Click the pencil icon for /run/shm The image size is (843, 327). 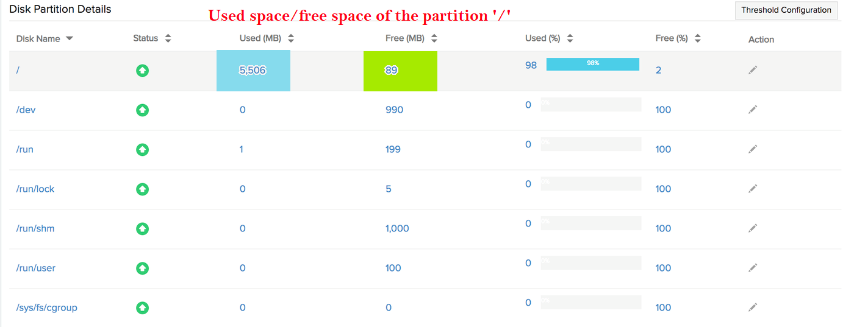pos(753,228)
